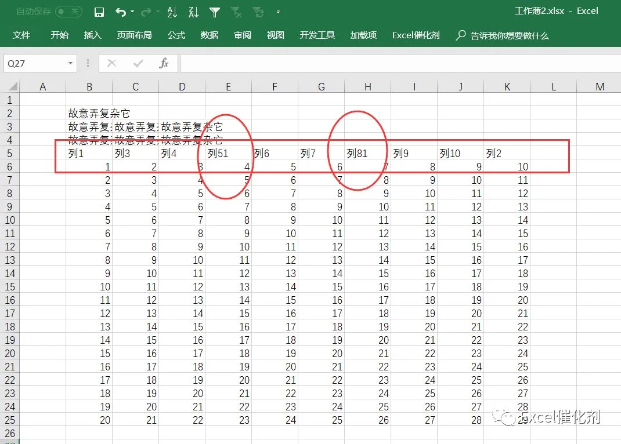
Task: Select cell containing 列81
Action: (367, 154)
